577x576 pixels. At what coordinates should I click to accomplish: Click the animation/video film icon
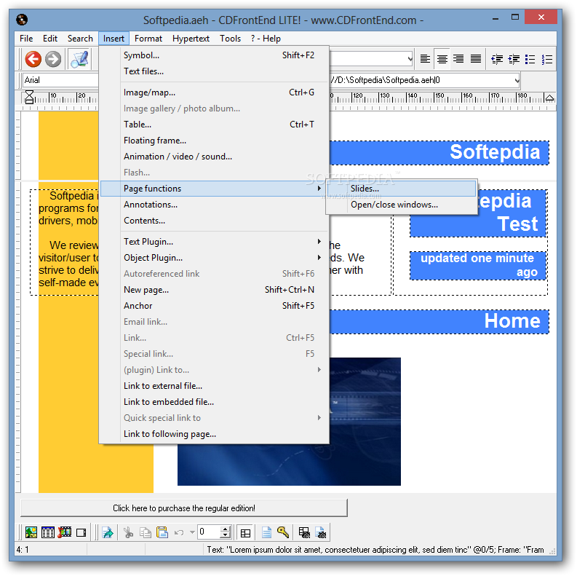pyautogui.click(x=65, y=532)
